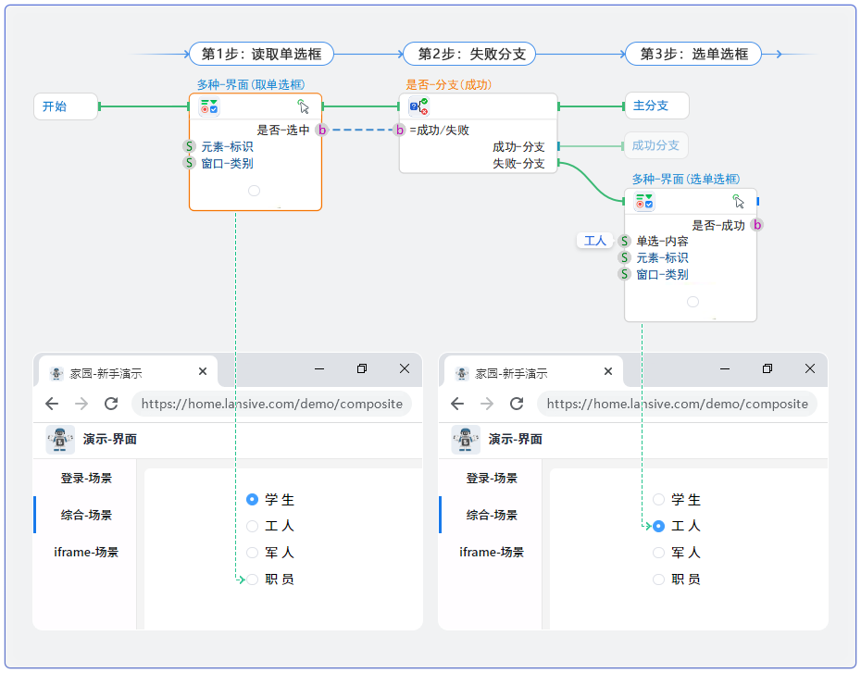The image size is (861, 673).
Task: Open iframe-场景 in the right browser sidebar
Action: 492,553
